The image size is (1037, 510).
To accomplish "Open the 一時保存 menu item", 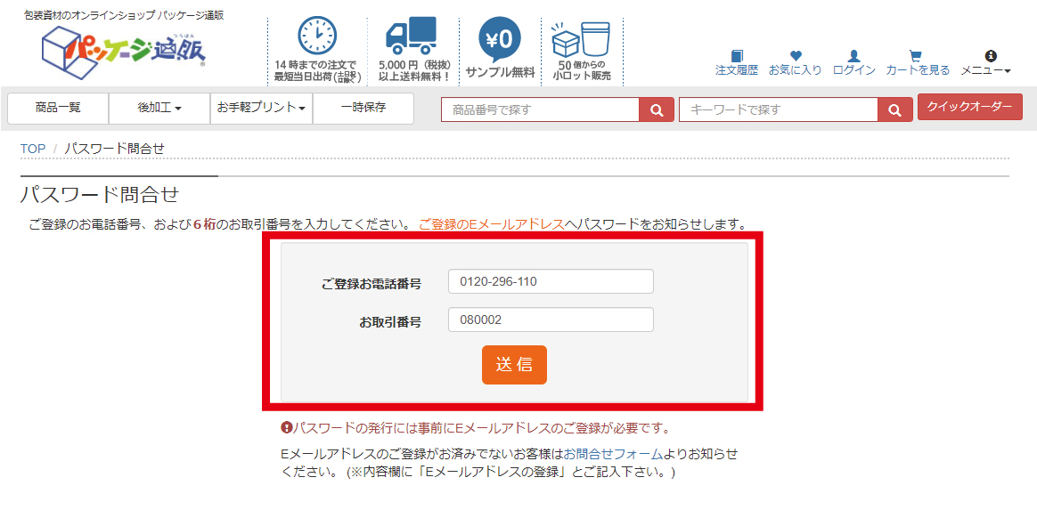I will pos(363,108).
